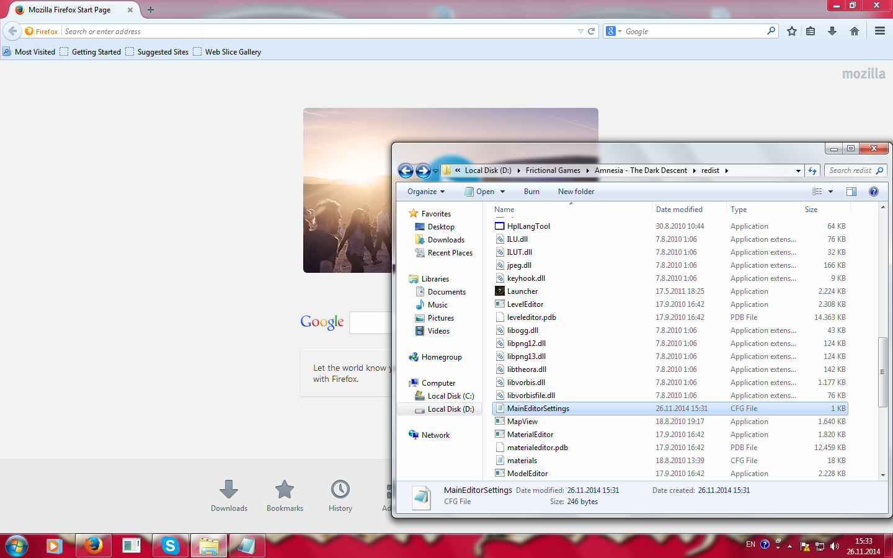Click reload button in Firefox address bar
Screen dimensions: 893x558
[x=592, y=31]
